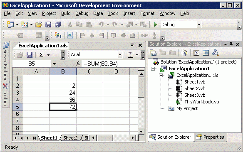
Task: Collapse the ExcelApplication1.xls tree node
Action: tap(161, 75)
